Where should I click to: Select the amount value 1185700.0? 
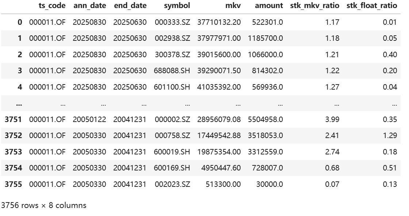[x=265, y=38]
